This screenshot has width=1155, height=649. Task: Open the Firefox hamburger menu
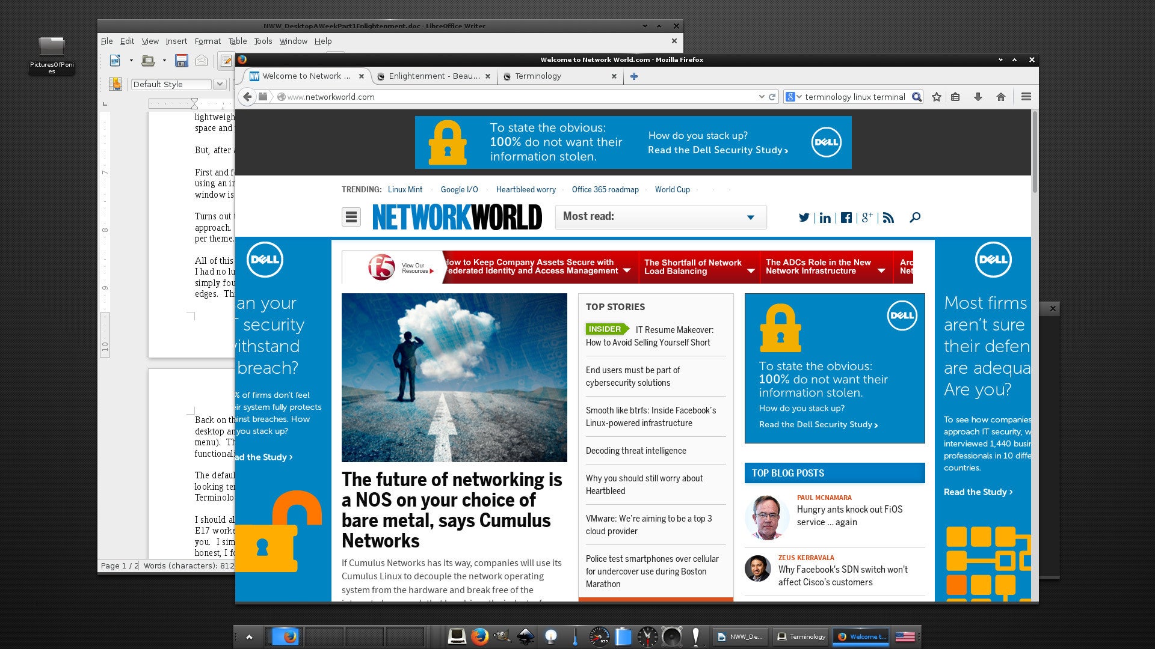point(1026,97)
